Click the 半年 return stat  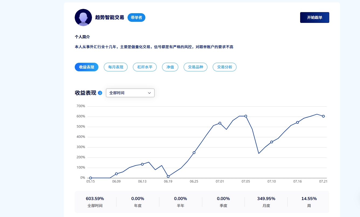[180, 202]
